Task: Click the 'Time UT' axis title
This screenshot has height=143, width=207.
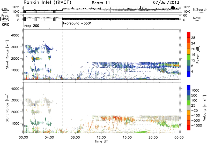Action: (101, 141)
